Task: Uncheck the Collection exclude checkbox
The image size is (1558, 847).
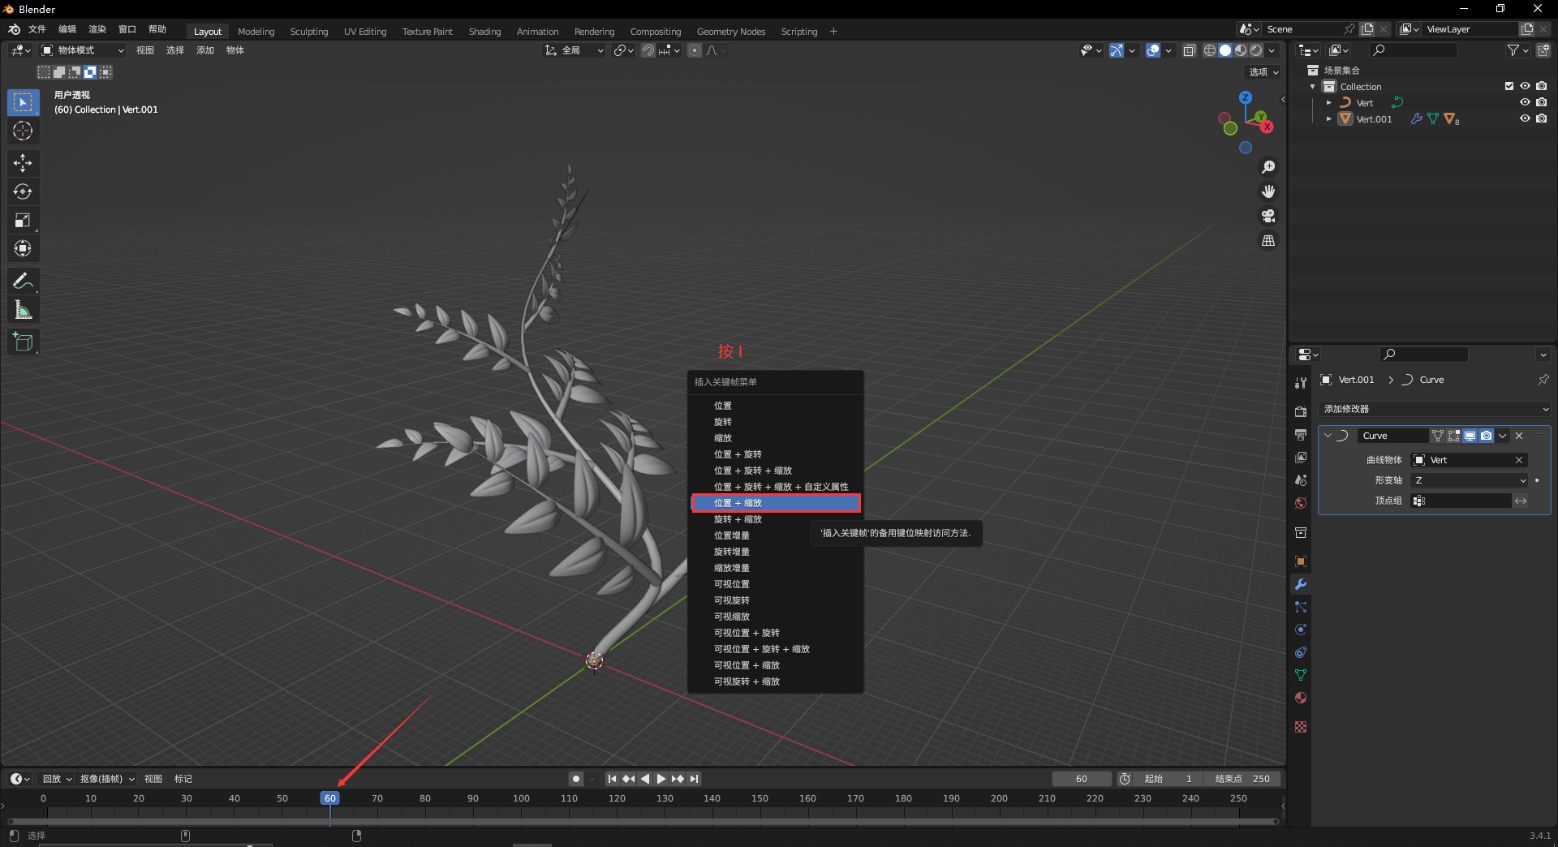Action: [1509, 86]
